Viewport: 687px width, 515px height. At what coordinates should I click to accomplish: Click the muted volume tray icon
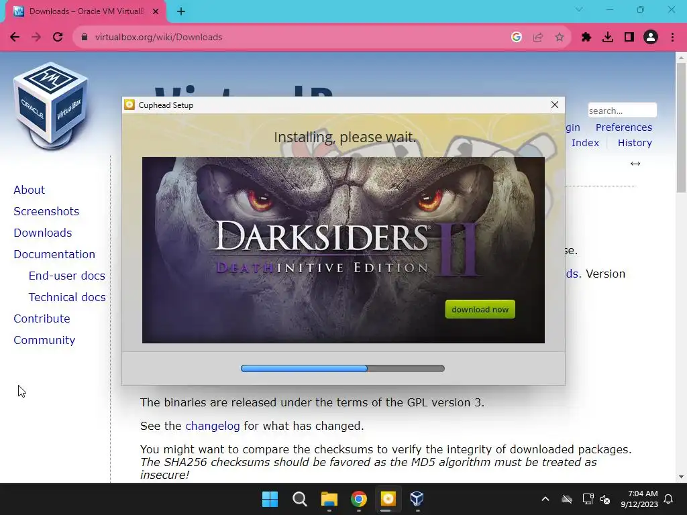point(605,499)
